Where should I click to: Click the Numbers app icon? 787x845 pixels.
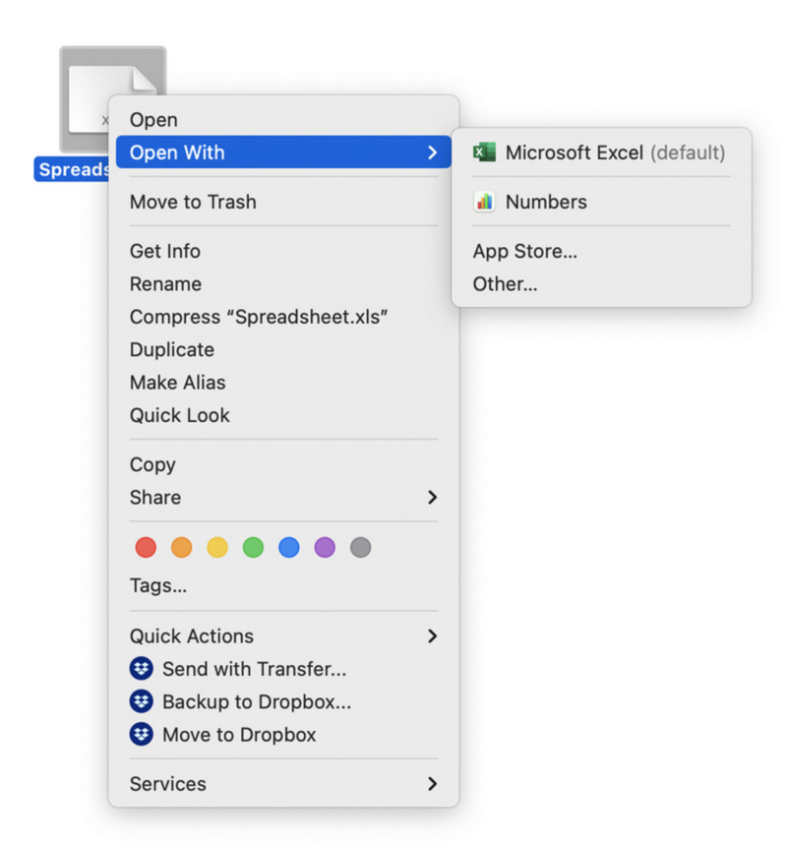click(484, 202)
